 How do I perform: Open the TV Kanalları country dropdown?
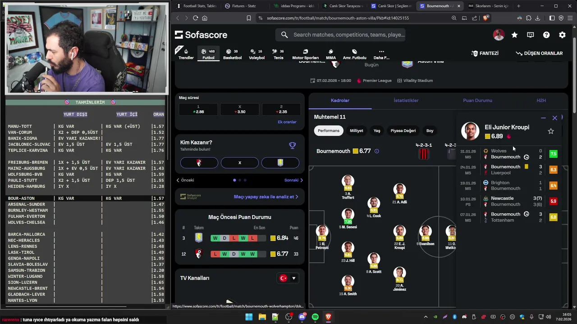pos(288,278)
